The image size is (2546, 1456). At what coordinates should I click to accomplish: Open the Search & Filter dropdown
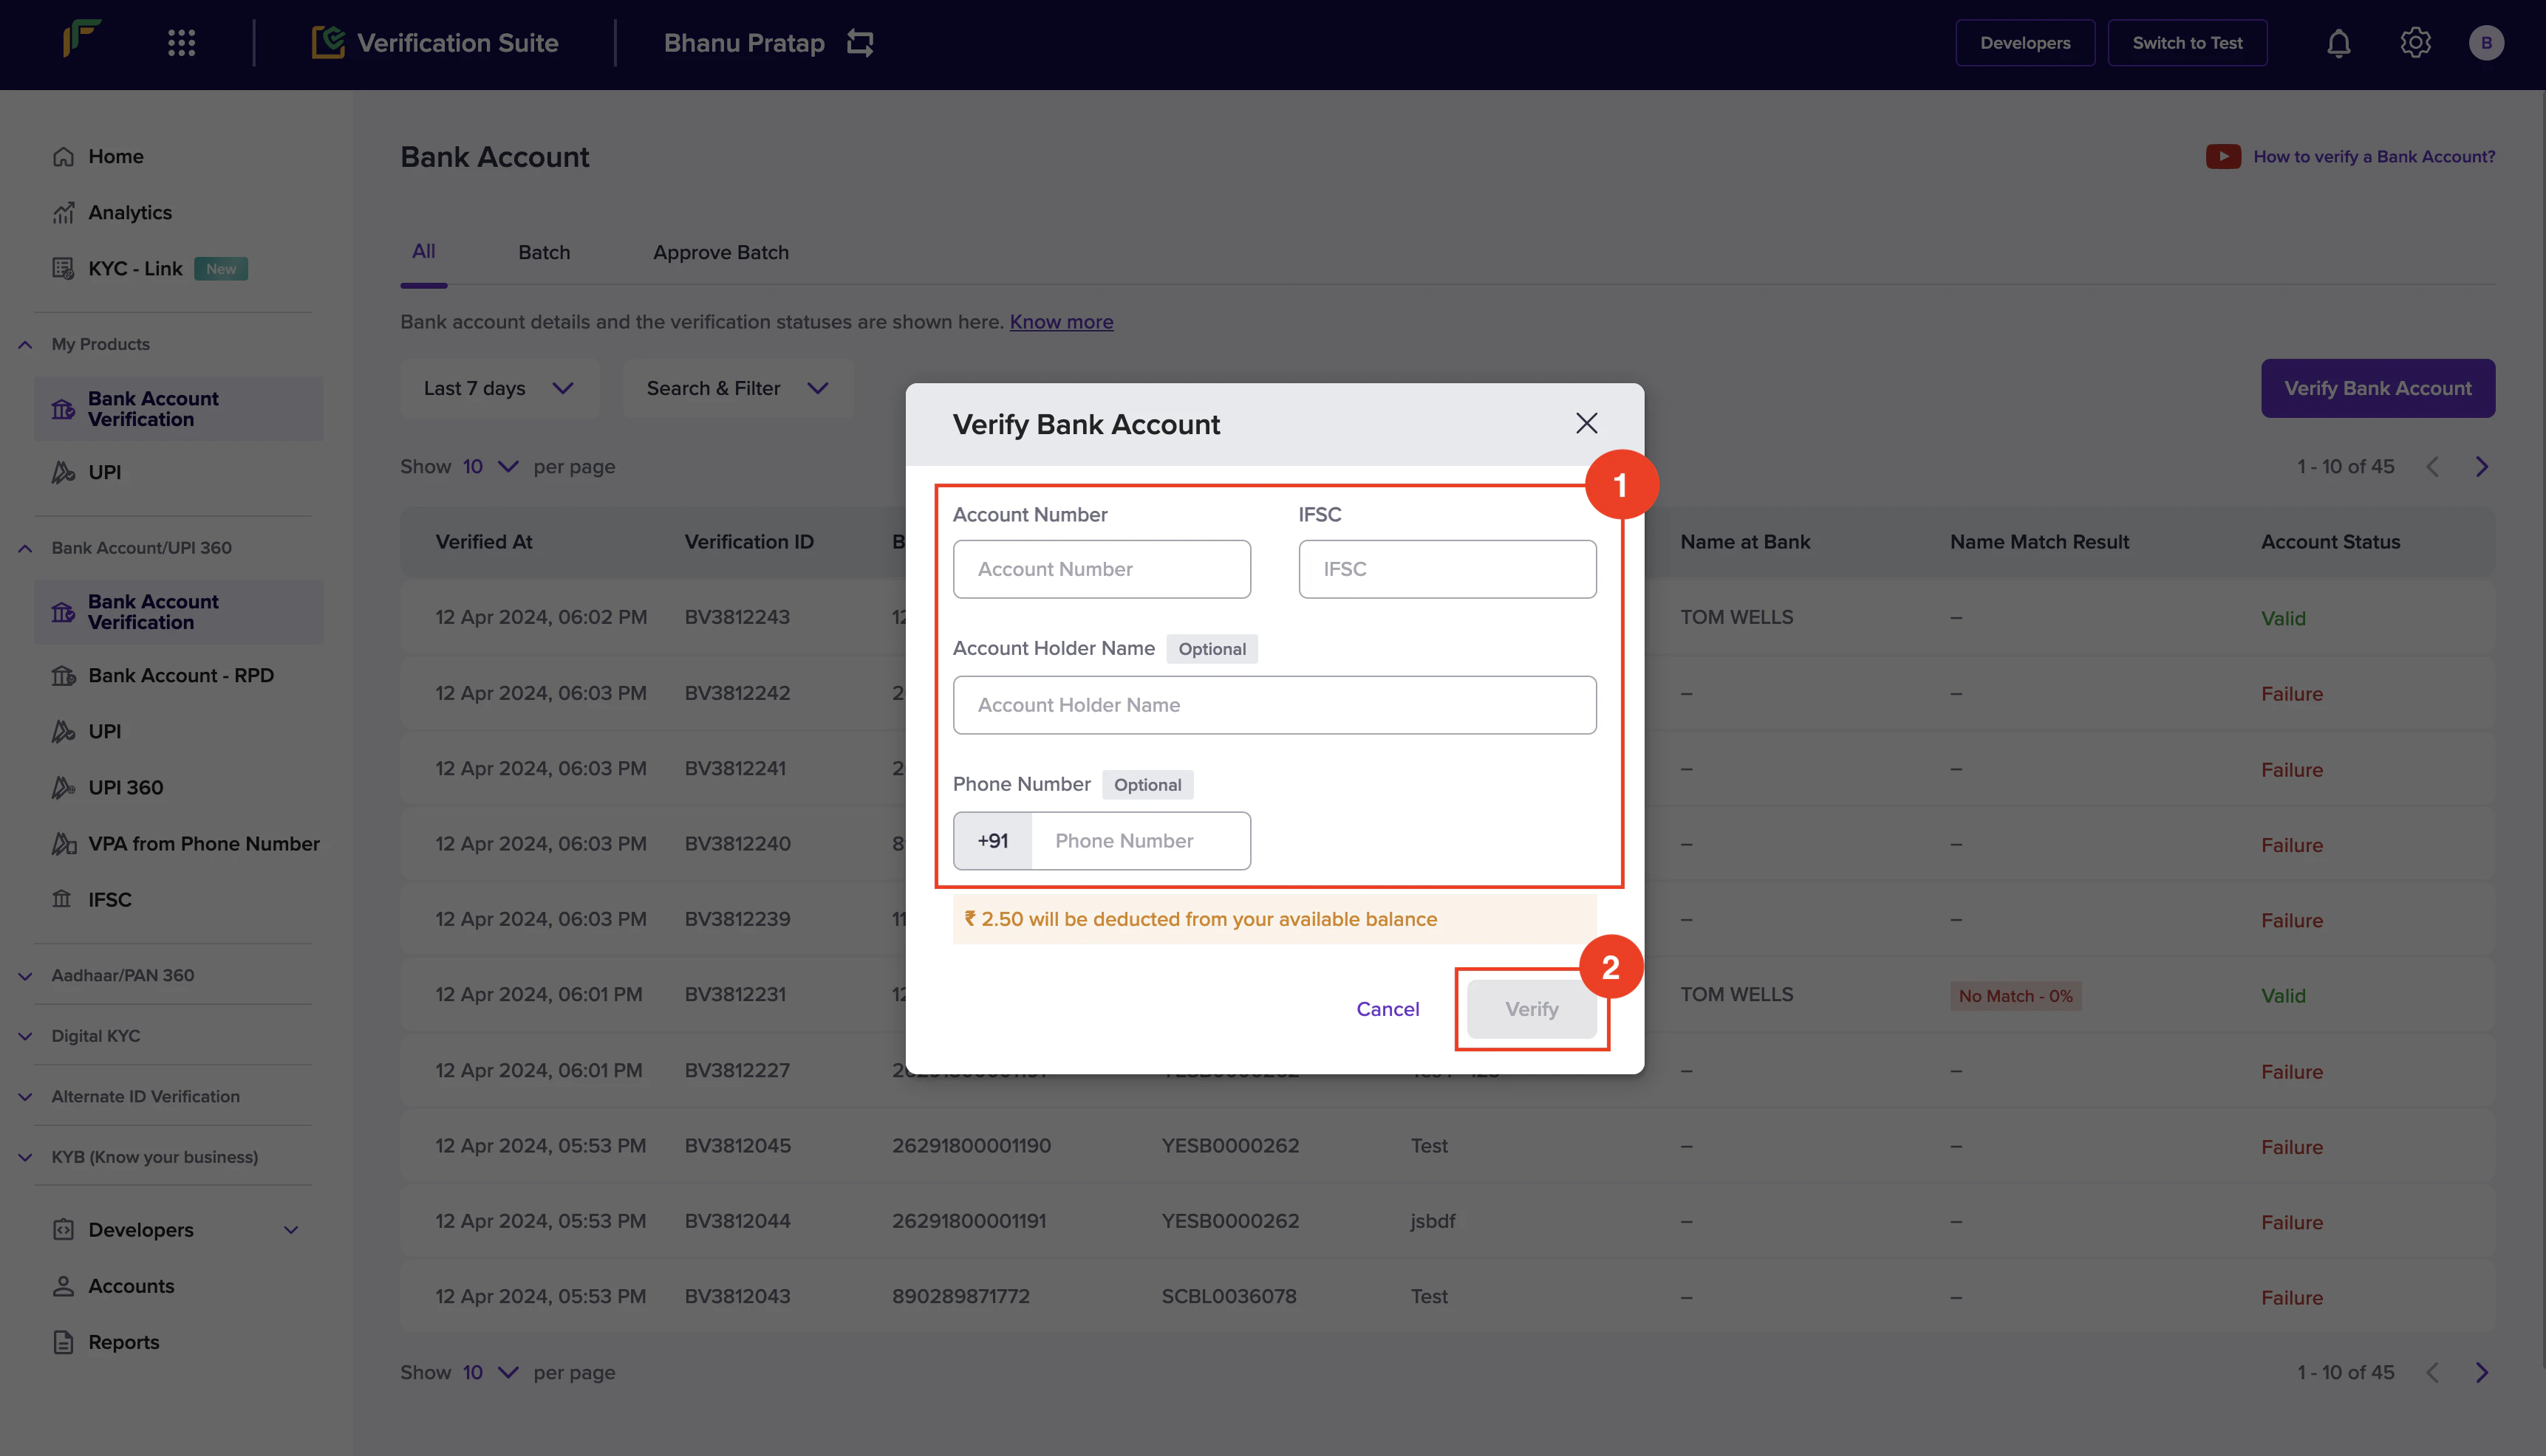coord(737,388)
